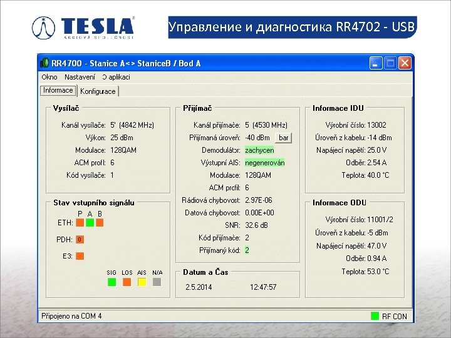Image resolution: width=451 pixels, height=338 pixels.
Task: Click the Tesla logo emblem
Action: pyautogui.click(x=43, y=28)
